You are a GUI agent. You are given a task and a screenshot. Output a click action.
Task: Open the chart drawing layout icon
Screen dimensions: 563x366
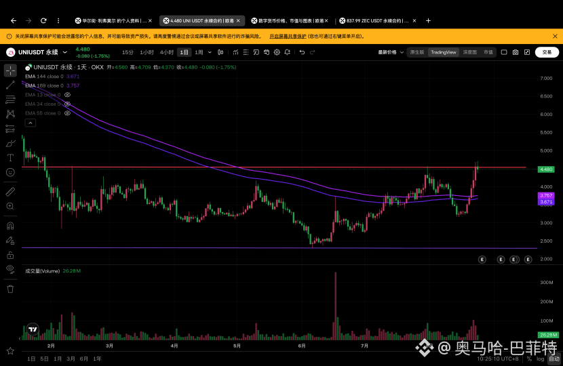pos(256,52)
